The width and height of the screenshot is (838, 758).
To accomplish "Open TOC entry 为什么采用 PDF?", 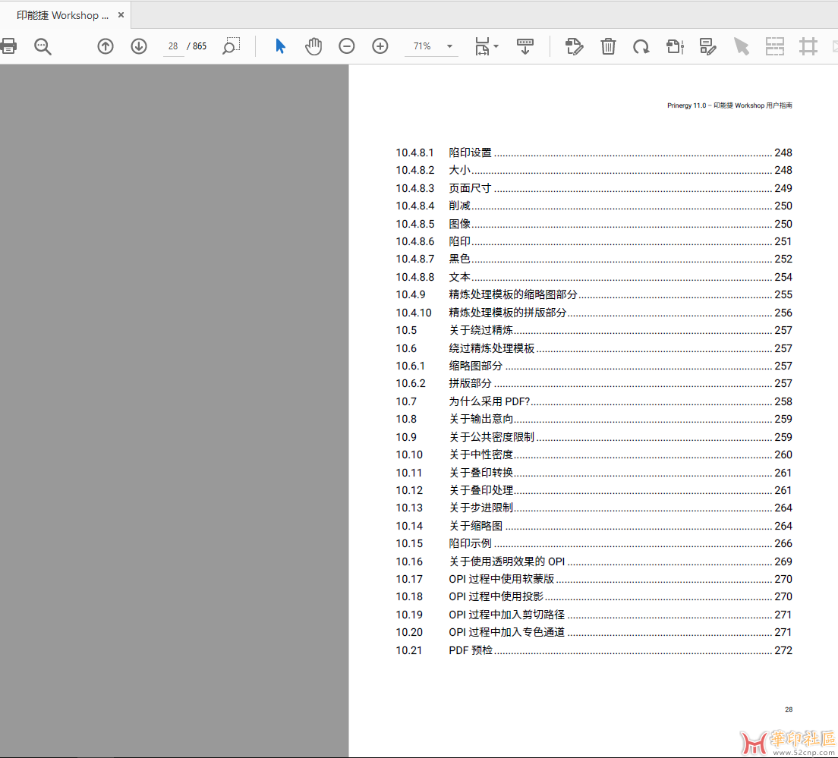I will (594, 401).
